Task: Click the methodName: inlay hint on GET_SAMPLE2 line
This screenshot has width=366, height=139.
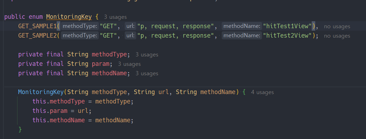Action: click(x=242, y=36)
